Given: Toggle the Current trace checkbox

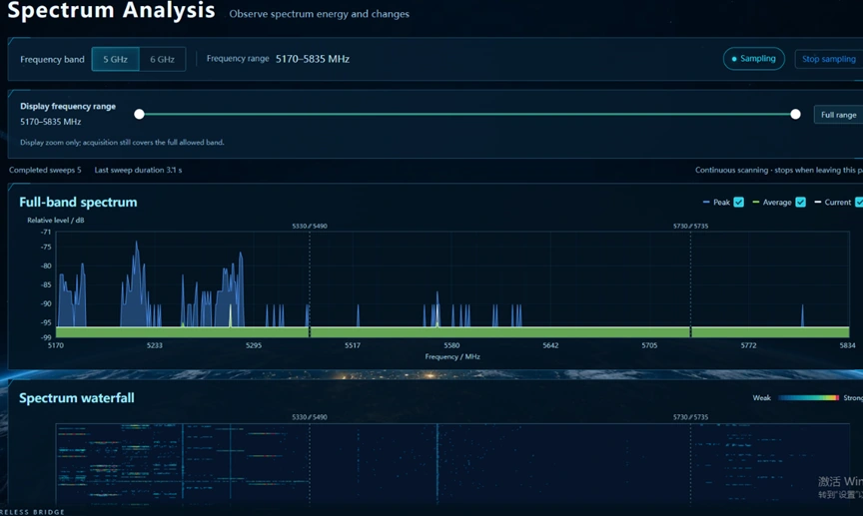Looking at the screenshot, I should click(x=859, y=202).
